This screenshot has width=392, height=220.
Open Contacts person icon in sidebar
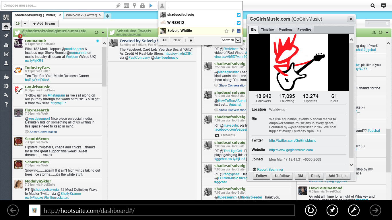click(6, 64)
